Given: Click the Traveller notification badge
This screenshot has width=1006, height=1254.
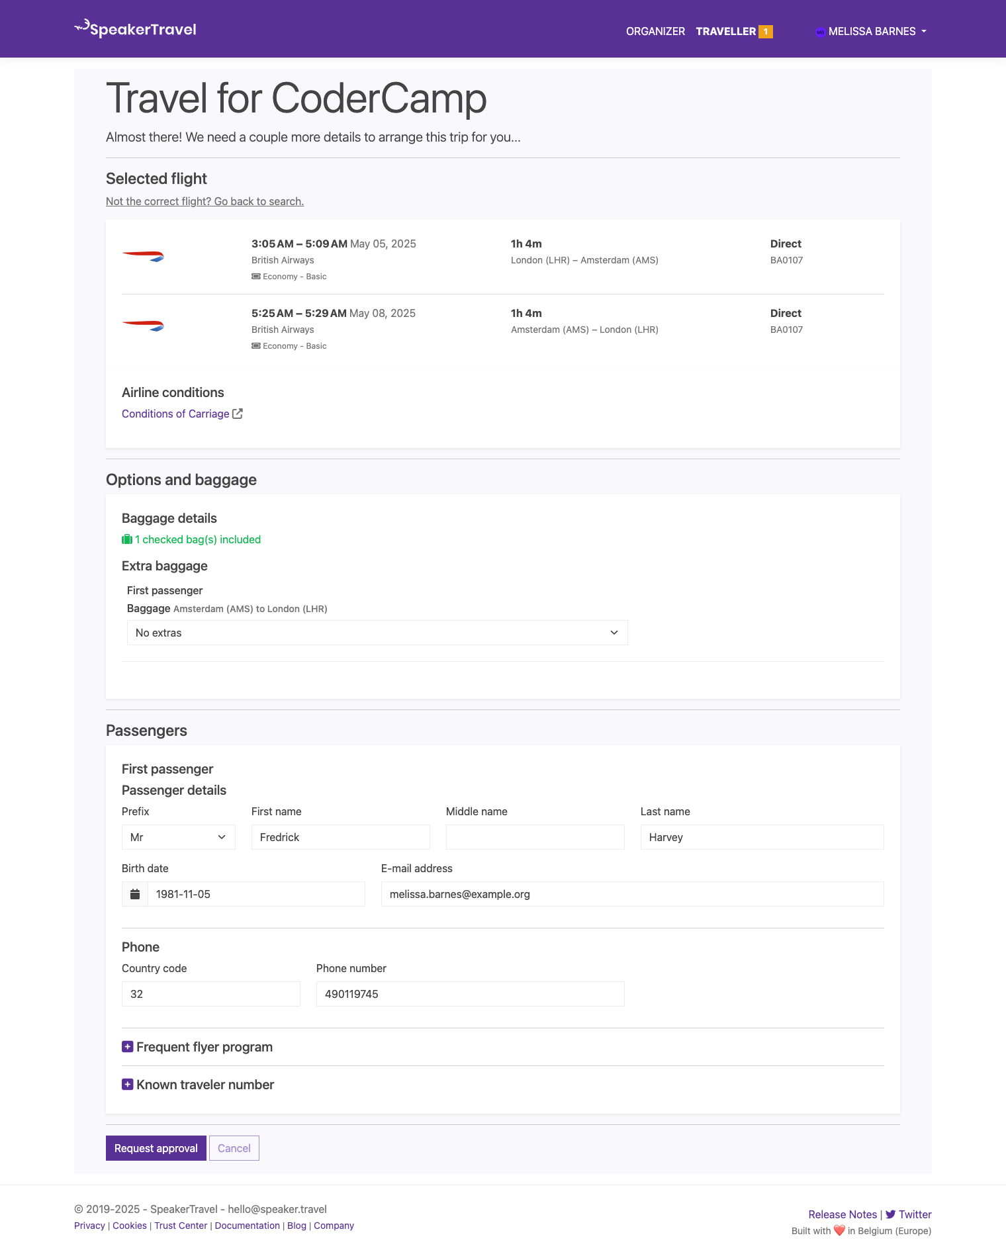Looking at the screenshot, I should pyautogui.click(x=766, y=32).
